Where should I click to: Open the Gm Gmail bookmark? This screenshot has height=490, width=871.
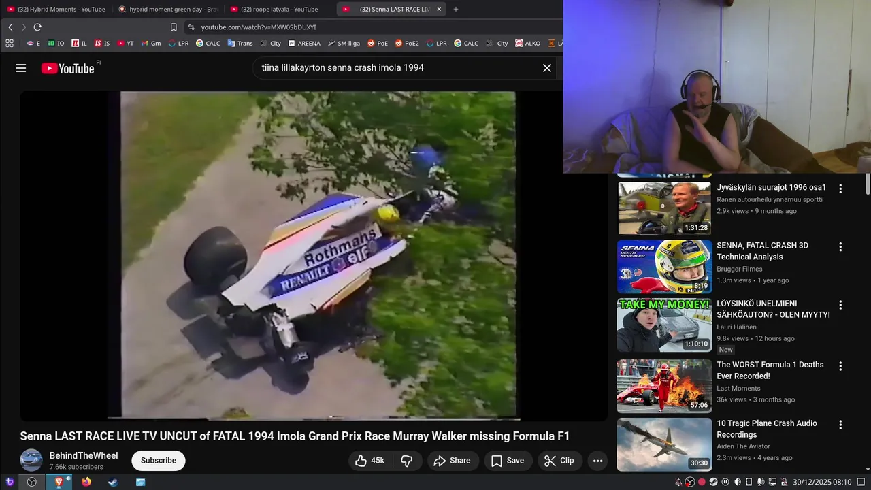[x=151, y=43]
